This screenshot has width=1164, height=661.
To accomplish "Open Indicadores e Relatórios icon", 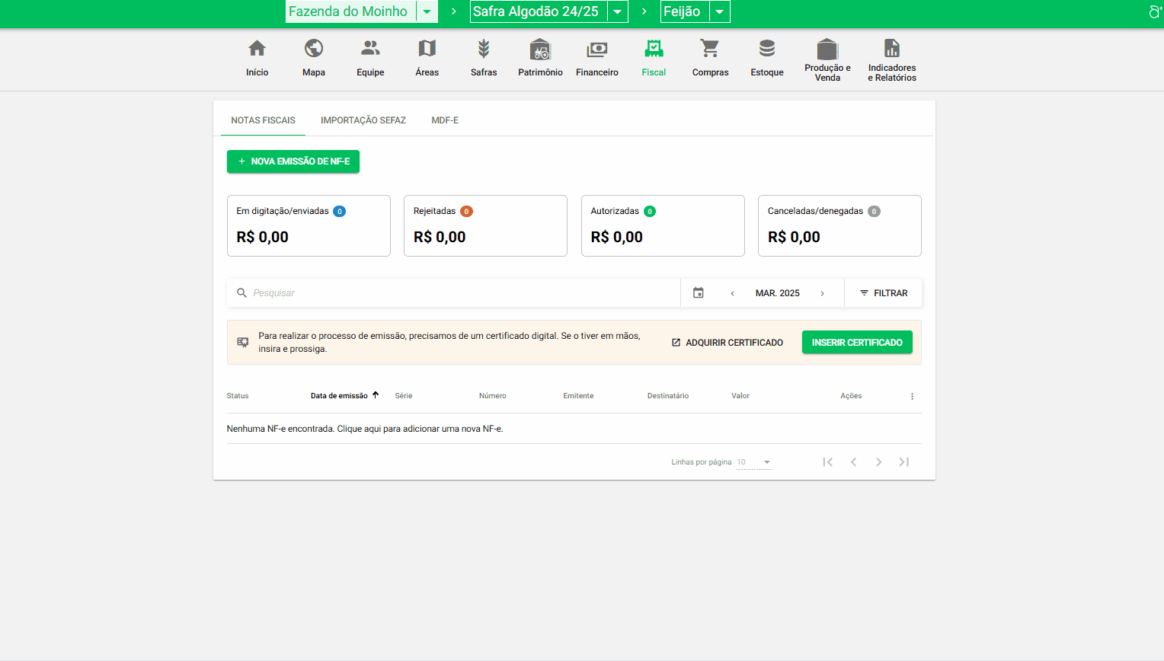I will [891, 49].
